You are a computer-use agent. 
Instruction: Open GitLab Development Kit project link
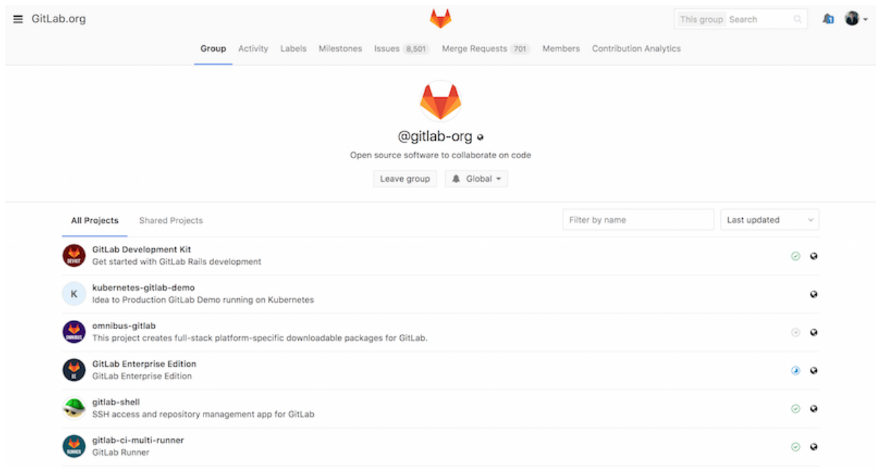(142, 249)
